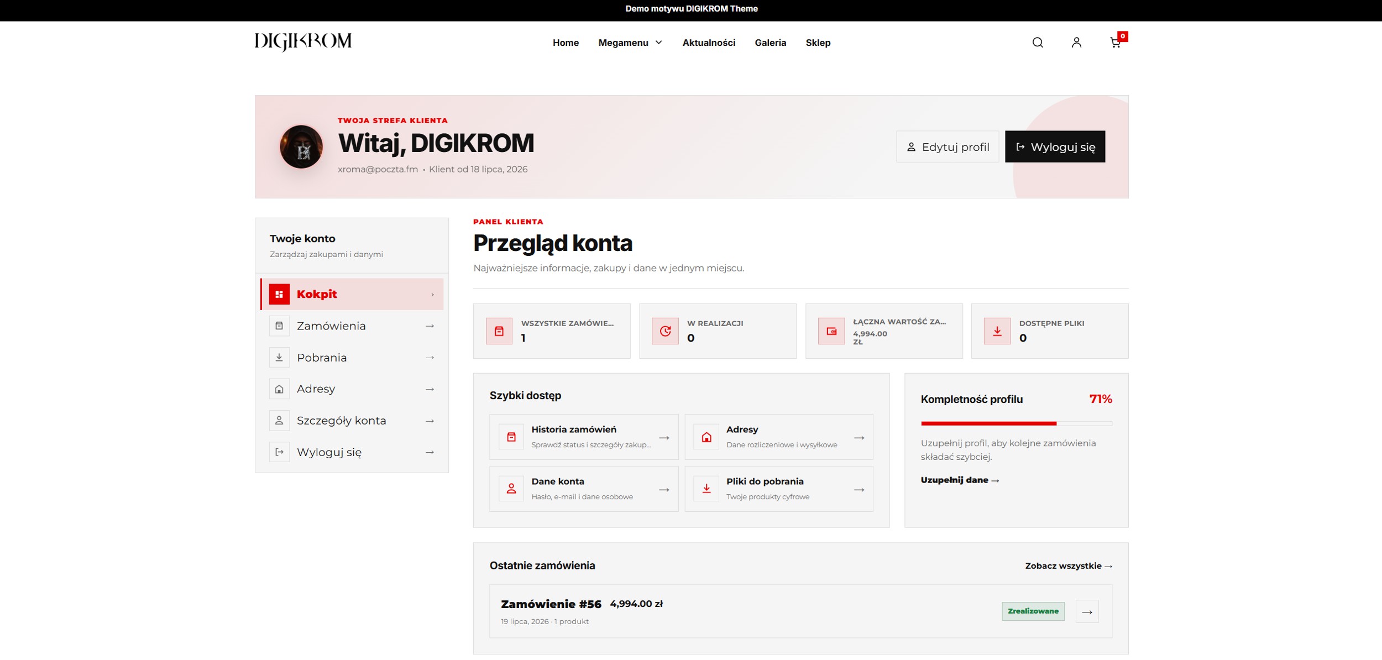Image resolution: width=1382 pixels, height=660 pixels.
Task: Click the arrow beside Adresy in sidebar
Action: click(430, 389)
